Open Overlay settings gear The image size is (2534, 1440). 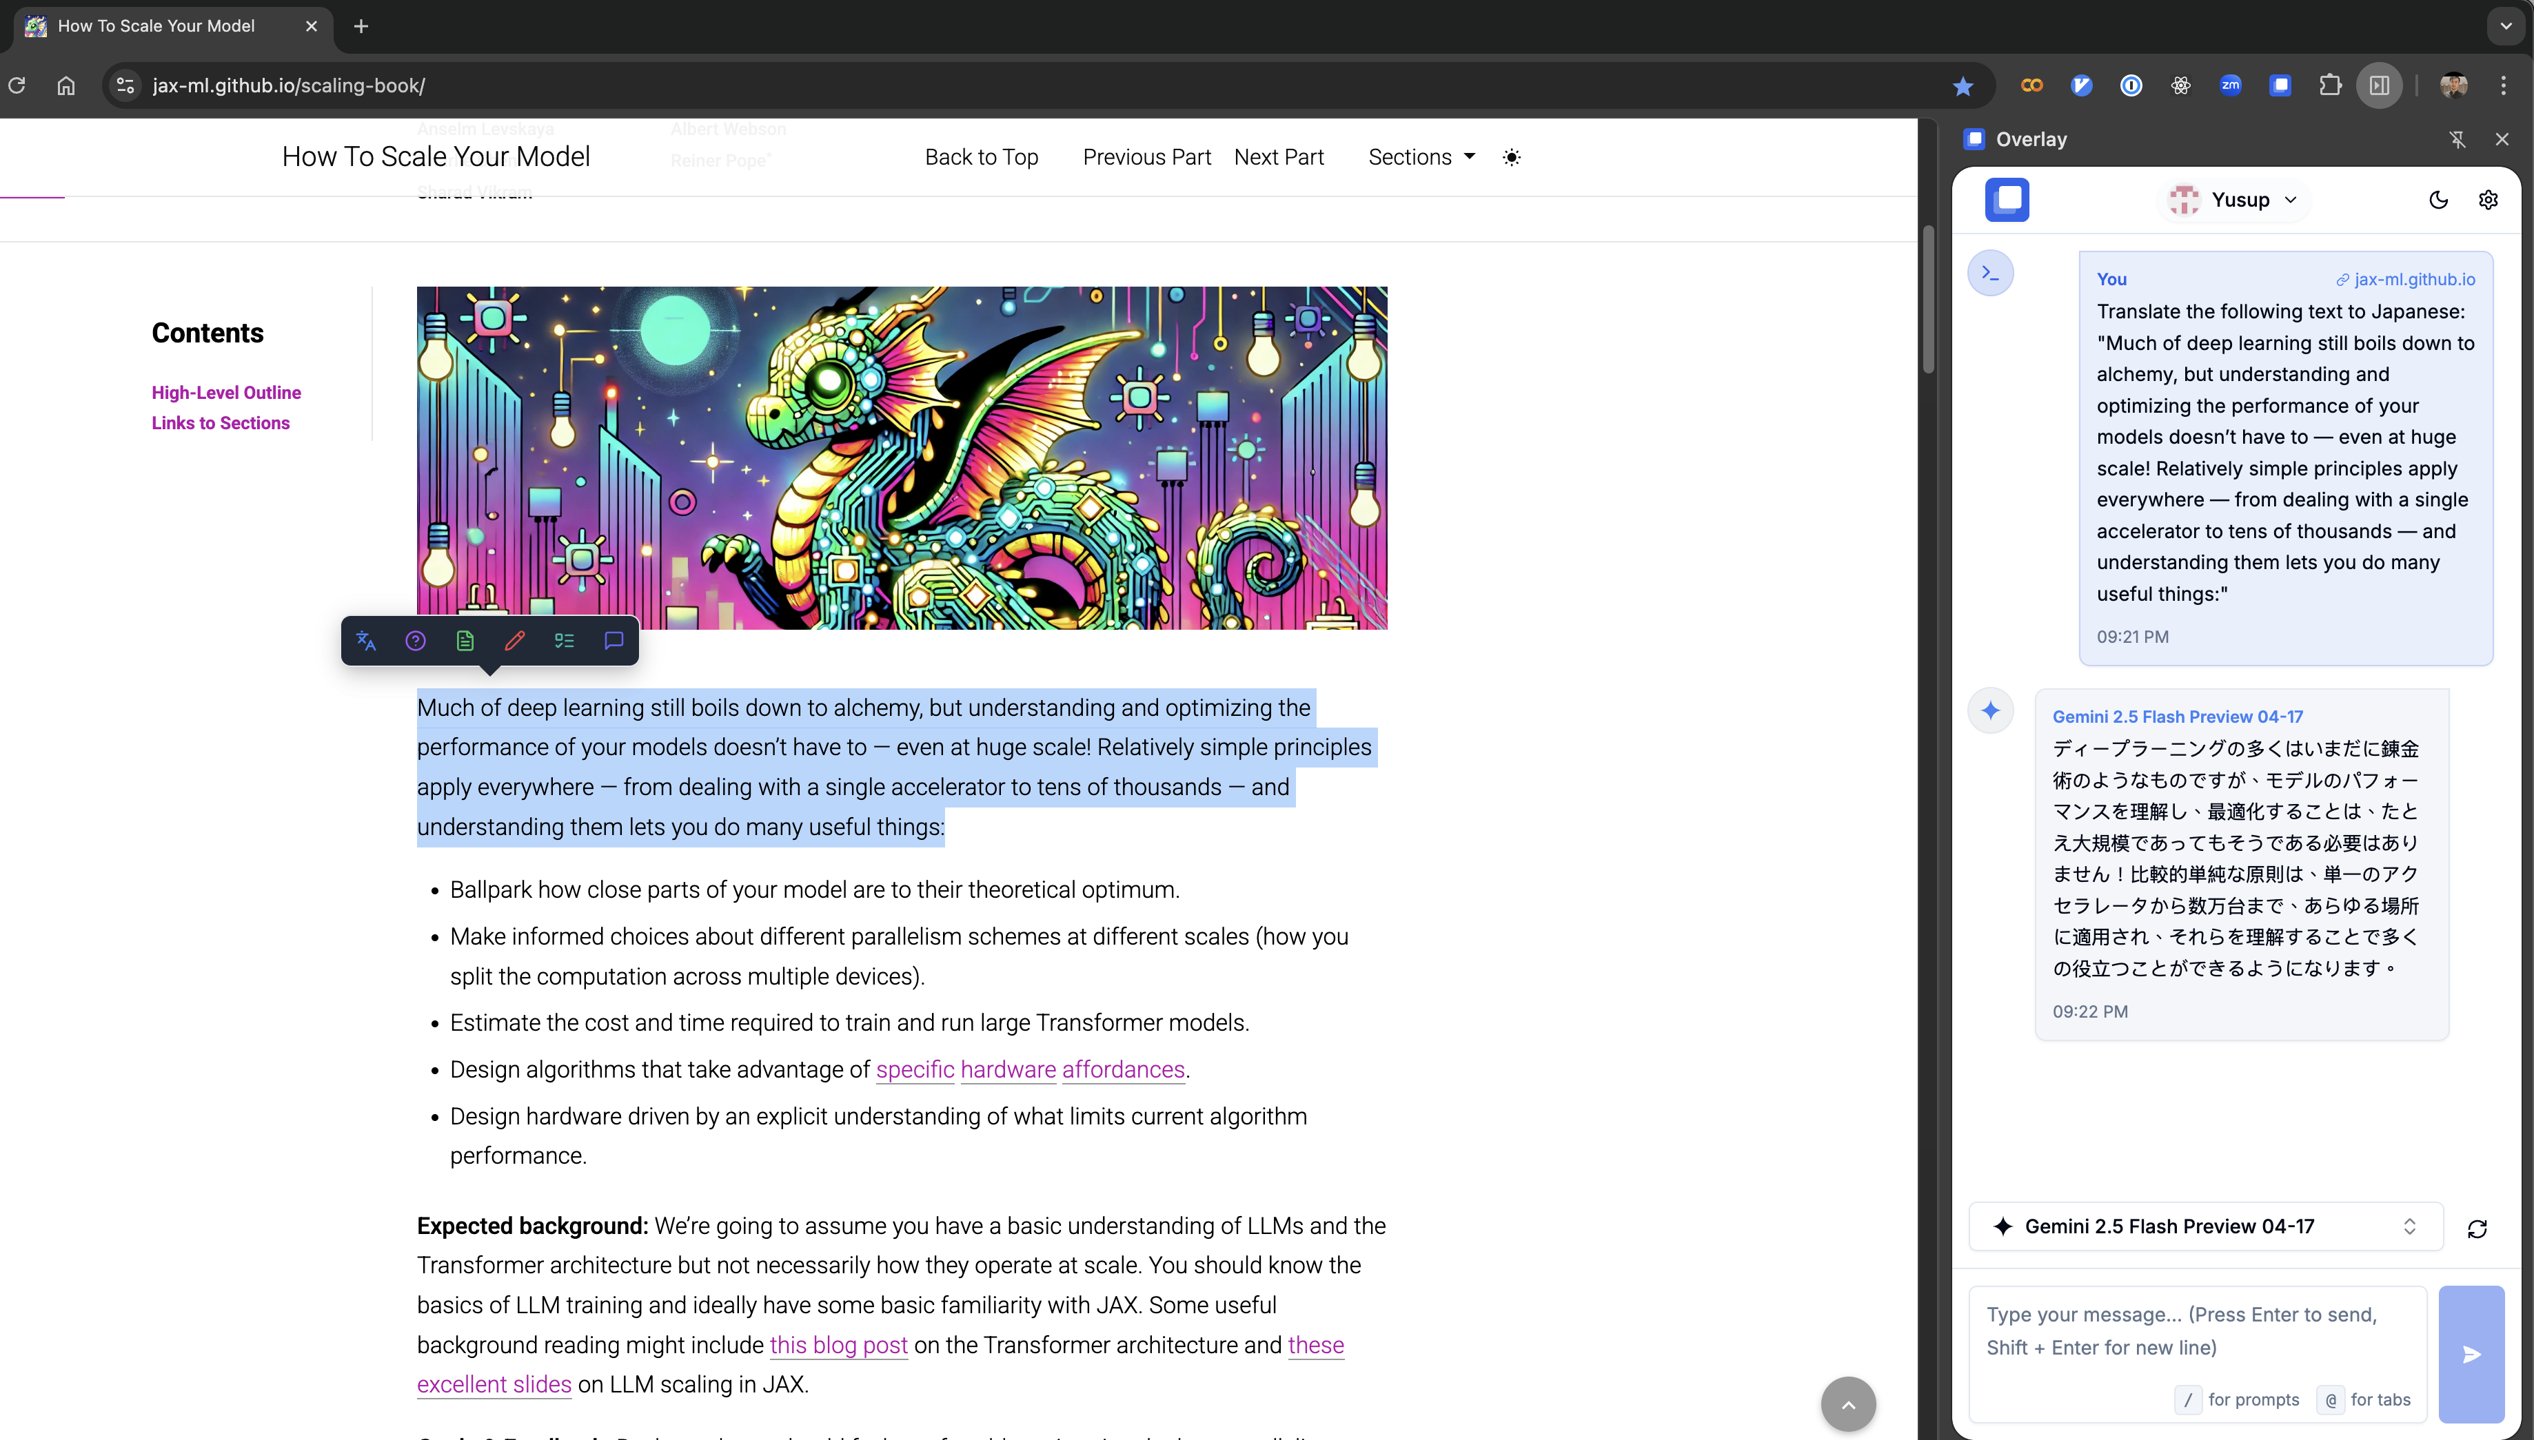point(2488,200)
